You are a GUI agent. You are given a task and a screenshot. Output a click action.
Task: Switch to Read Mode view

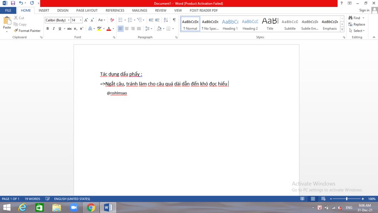[302, 199]
